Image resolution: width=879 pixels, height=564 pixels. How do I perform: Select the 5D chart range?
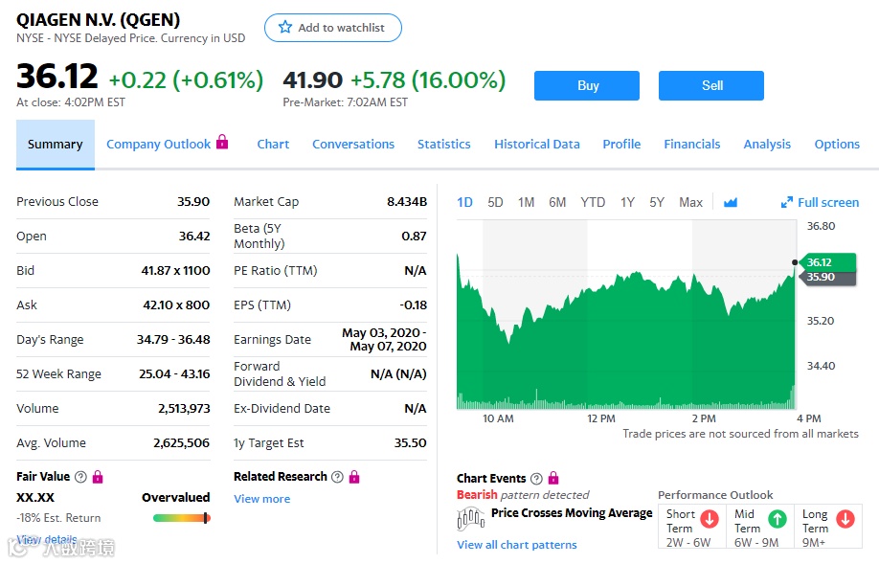pyautogui.click(x=495, y=202)
